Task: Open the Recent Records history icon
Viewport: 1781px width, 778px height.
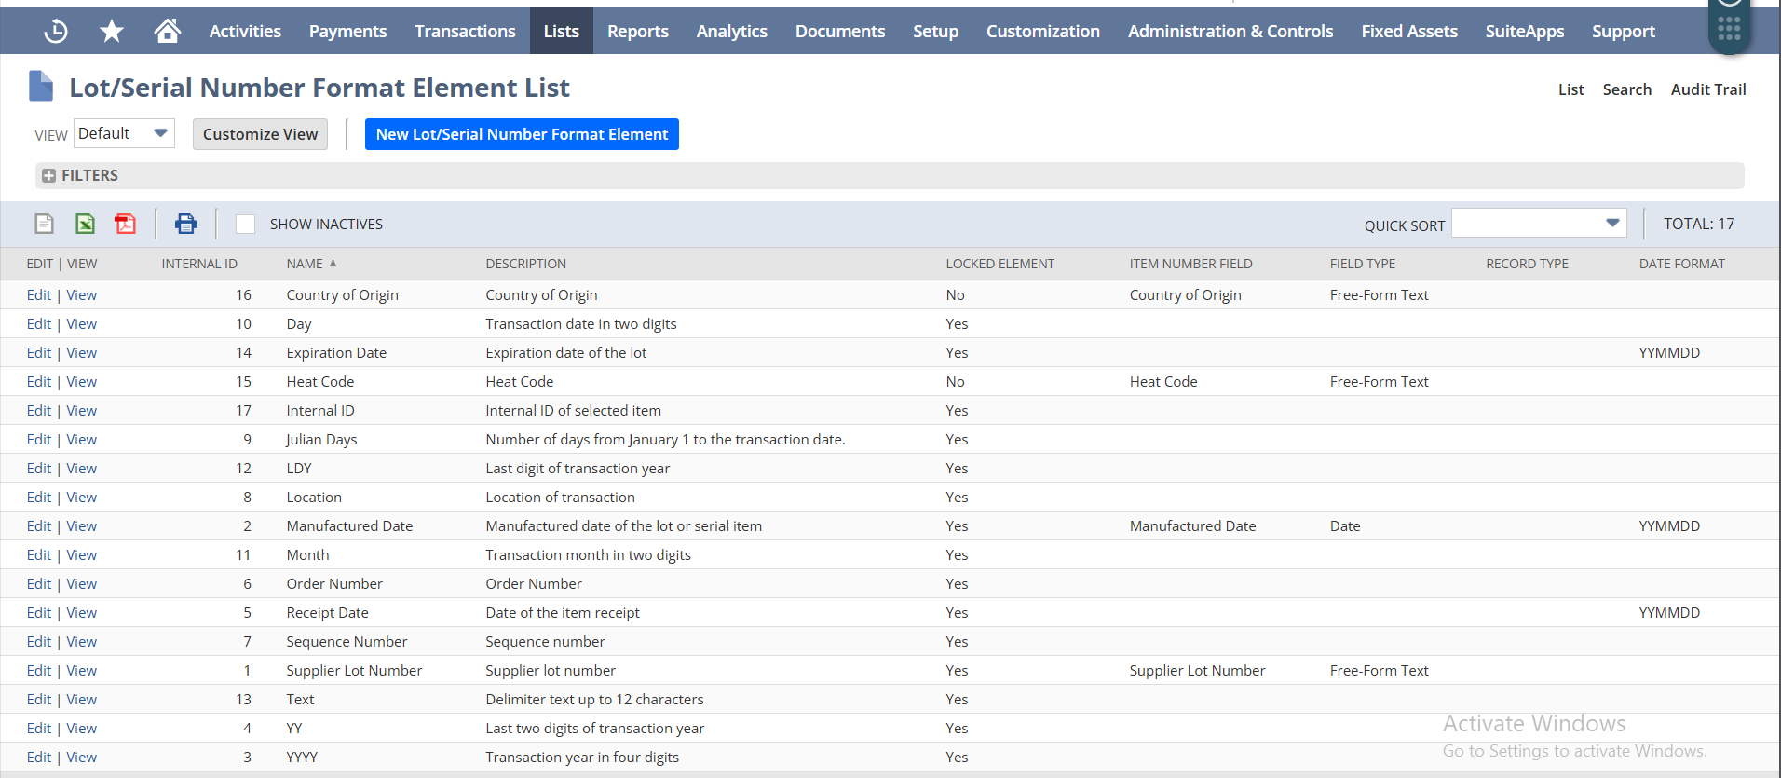Action: coord(56,32)
